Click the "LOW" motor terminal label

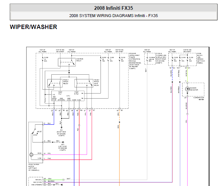click(x=40, y=158)
